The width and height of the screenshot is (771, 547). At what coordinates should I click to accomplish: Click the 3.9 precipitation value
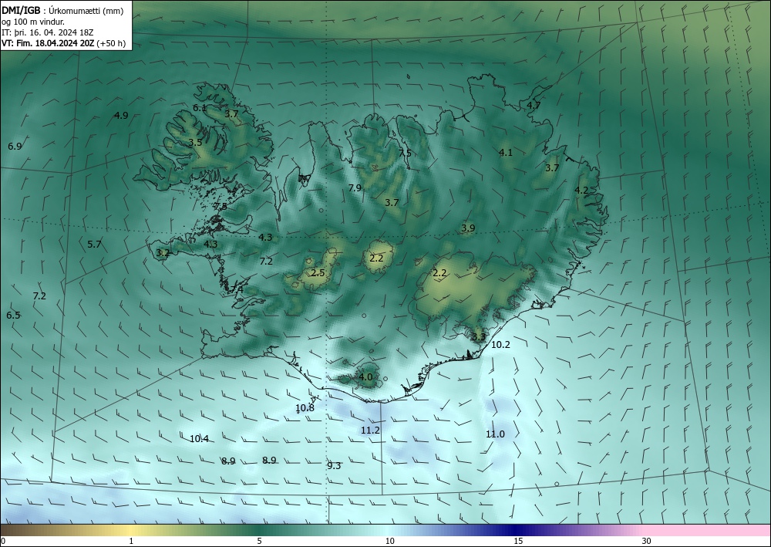click(468, 228)
